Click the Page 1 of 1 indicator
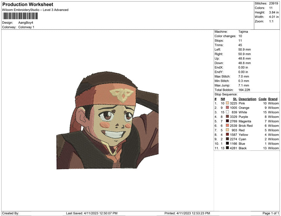 coord(270,213)
